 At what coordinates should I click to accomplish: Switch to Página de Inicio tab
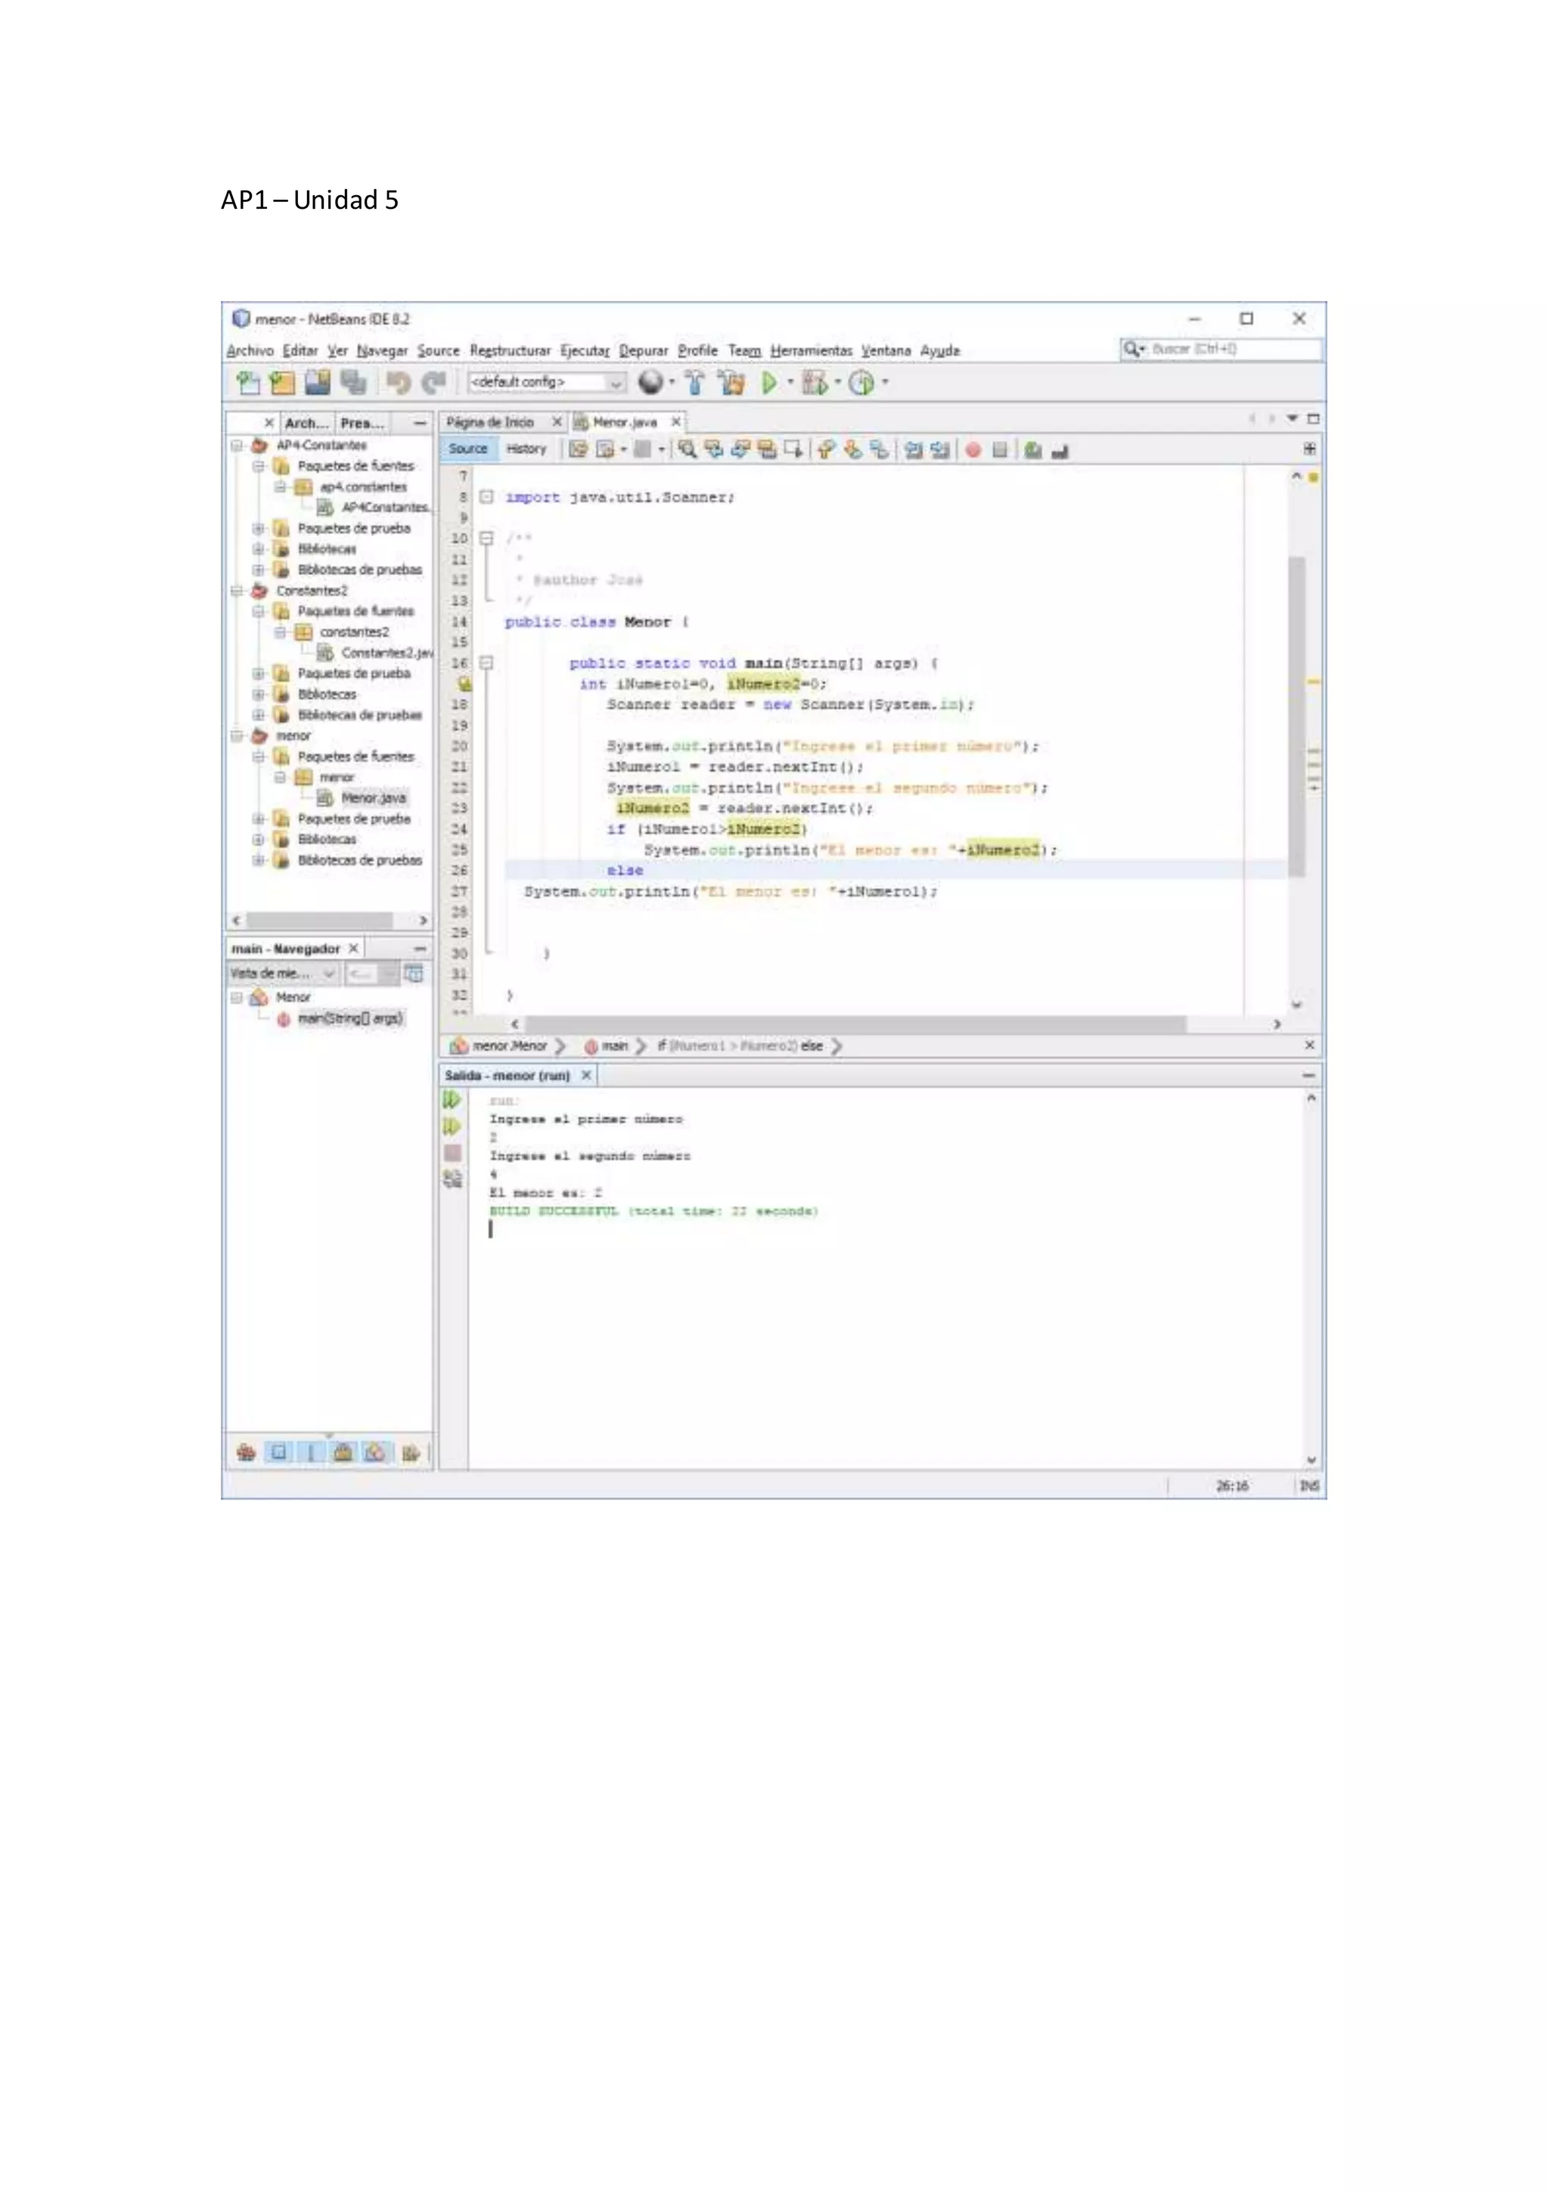(490, 422)
